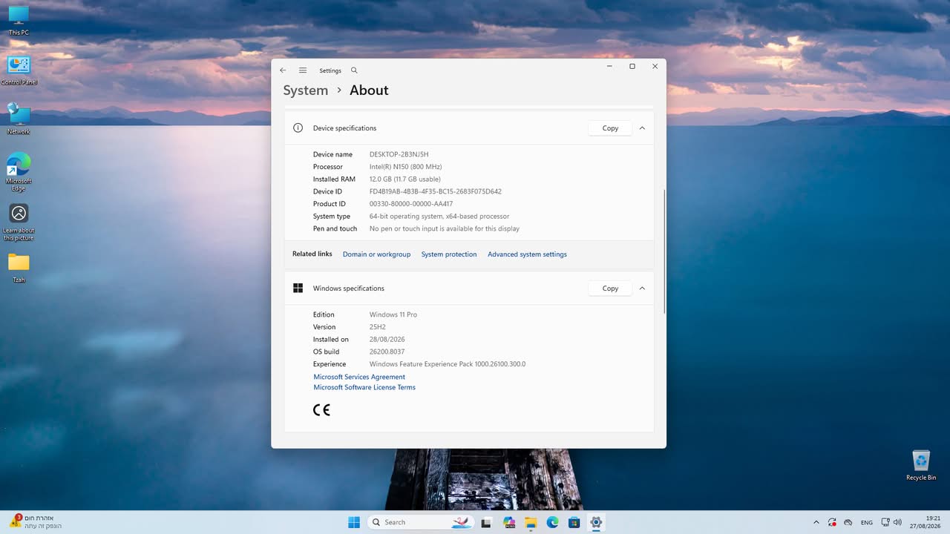
Task: Select the Network desktop icon
Action: [19, 119]
